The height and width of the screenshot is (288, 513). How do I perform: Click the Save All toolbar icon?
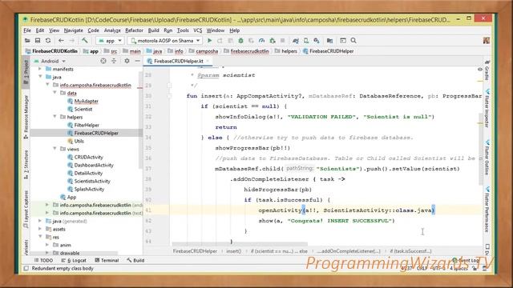click(38, 41)
